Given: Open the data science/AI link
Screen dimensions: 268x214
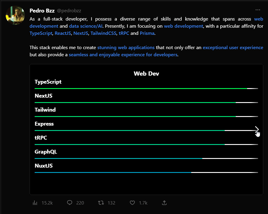Looking at the screenshot, I should 86,26.
